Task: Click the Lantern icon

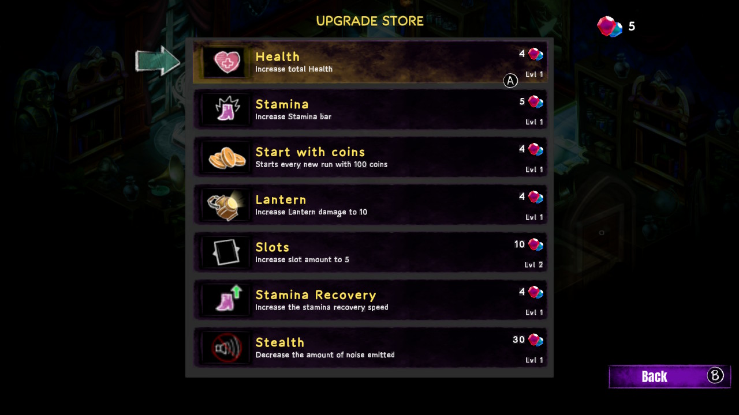Action: click(x=226, y=205)
